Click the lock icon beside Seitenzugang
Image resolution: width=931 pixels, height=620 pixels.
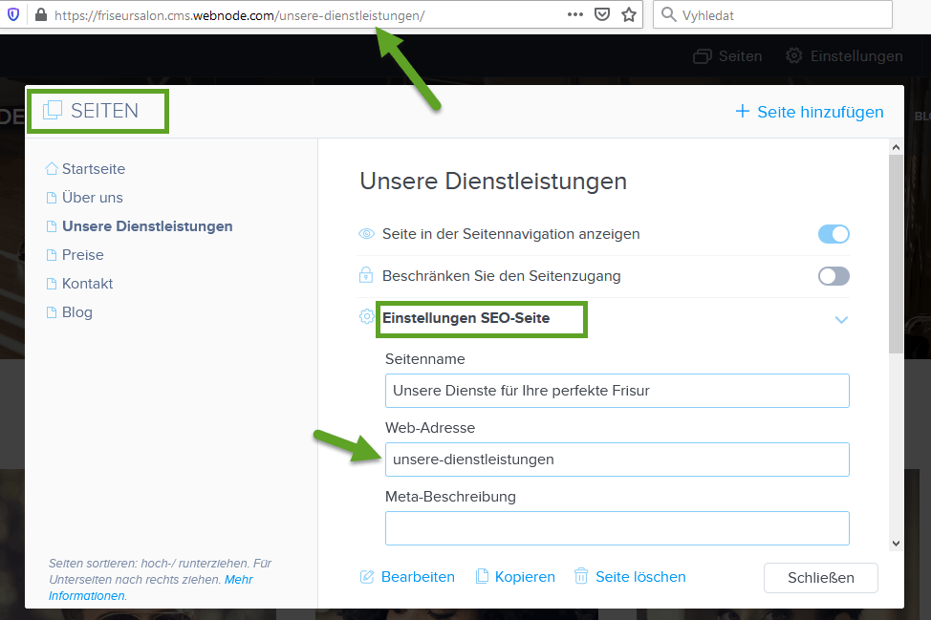[x=366, y=275]
